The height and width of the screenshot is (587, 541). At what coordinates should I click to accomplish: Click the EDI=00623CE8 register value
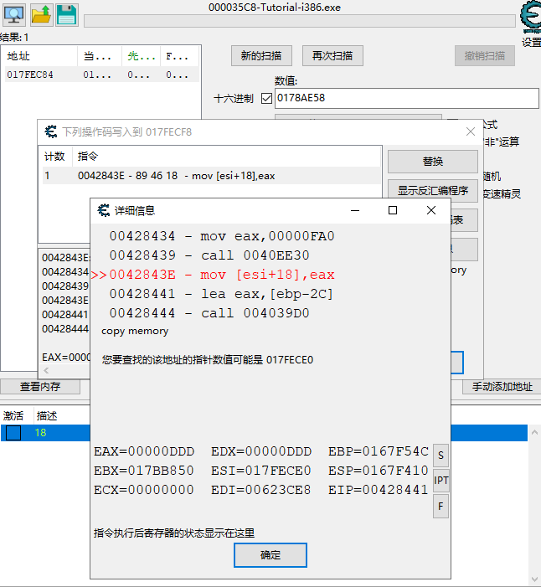tap(261, 490)
